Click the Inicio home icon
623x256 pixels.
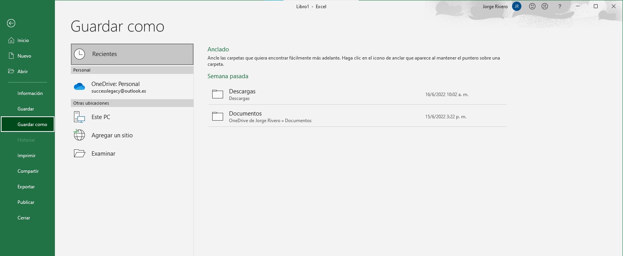pos(11,40)
